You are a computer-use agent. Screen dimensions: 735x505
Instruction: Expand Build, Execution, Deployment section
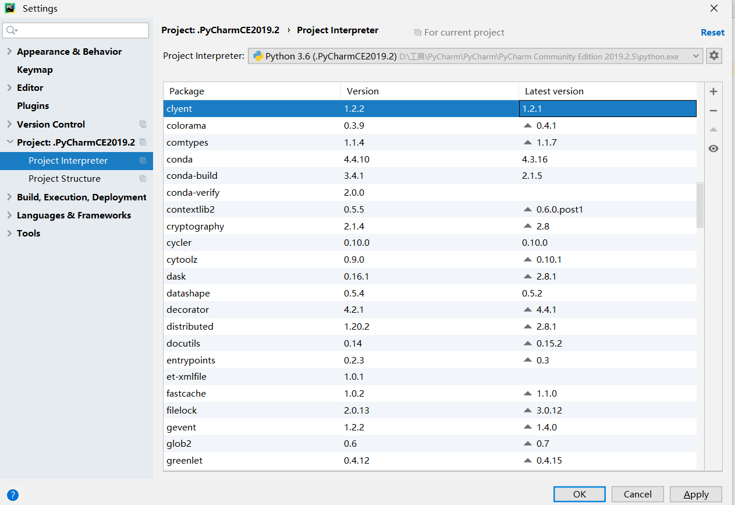[x=9, y=197]
